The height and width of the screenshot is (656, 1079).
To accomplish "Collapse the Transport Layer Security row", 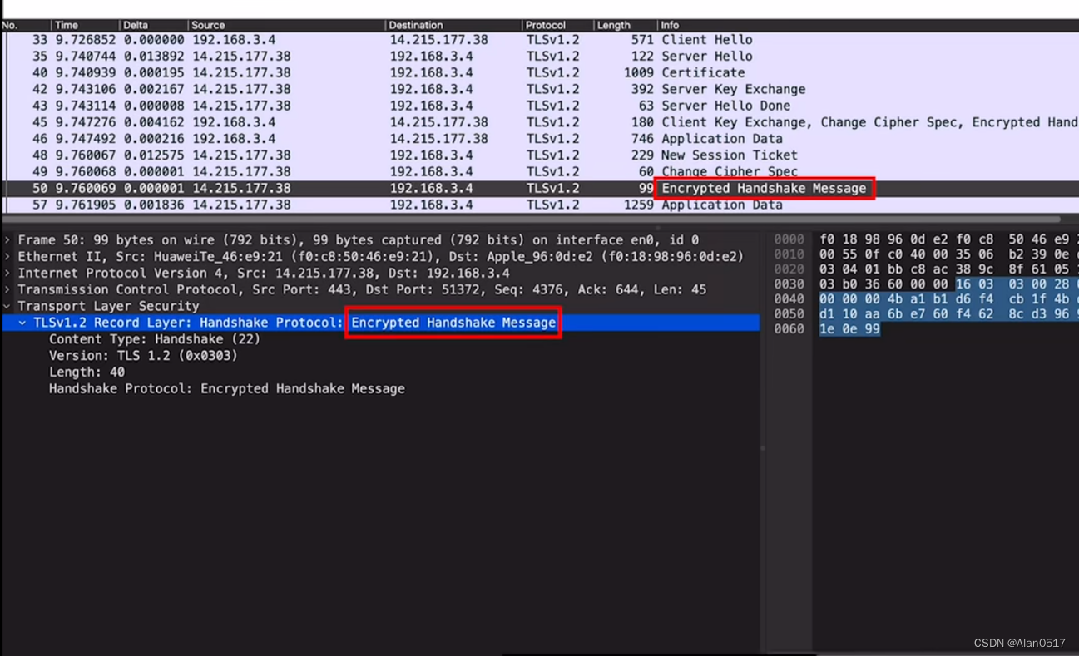I will [x=7, y=306].
